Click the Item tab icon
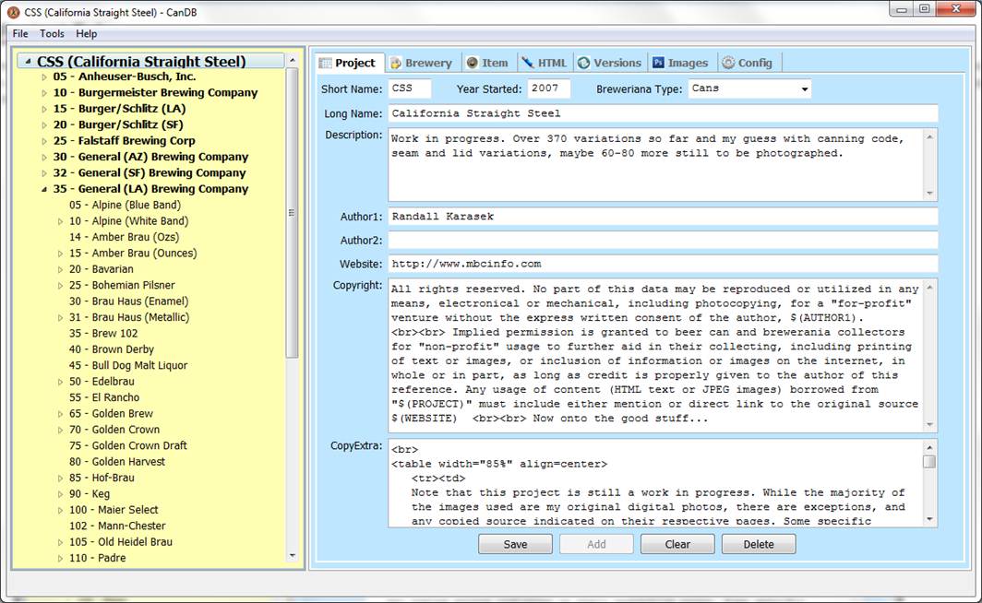 tap(473, 64)
